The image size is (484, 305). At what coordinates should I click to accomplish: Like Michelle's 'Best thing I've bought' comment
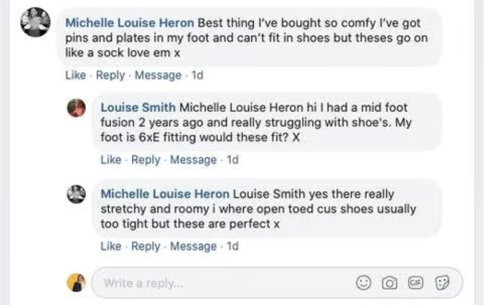(x=75, y=75)
